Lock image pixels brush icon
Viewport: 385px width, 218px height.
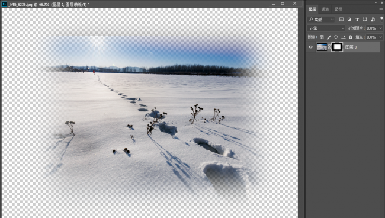click(329, 37)
